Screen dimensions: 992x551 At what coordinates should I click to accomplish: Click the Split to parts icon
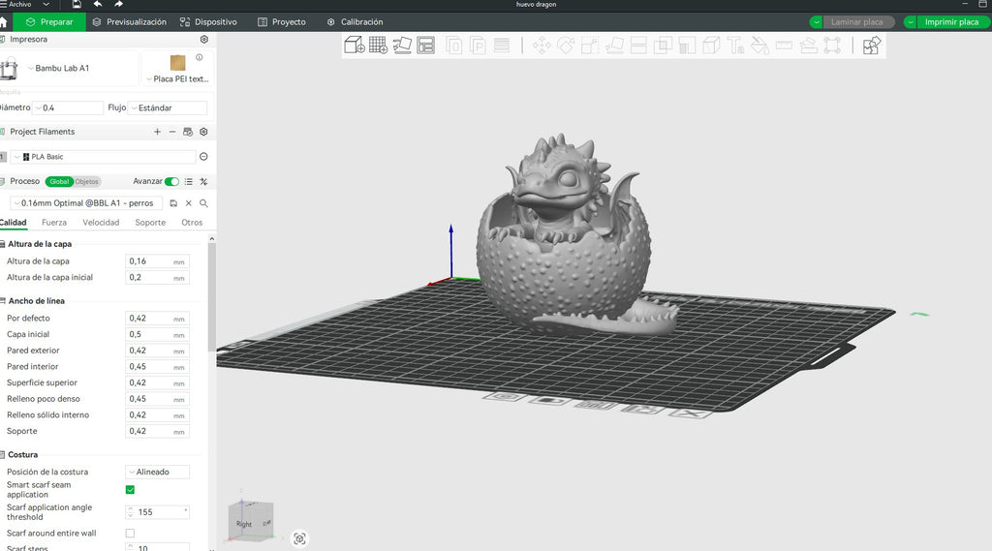click(478, 46)
